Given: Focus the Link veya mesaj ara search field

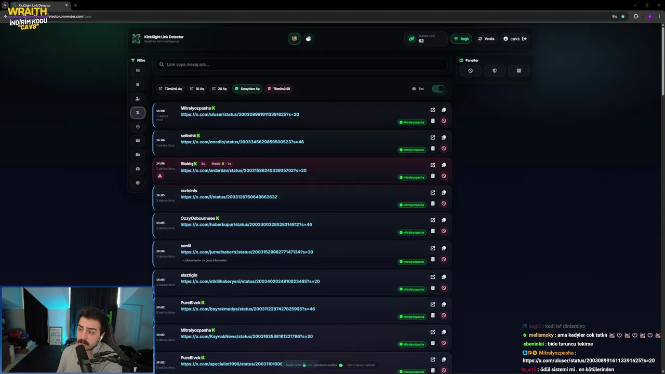Looking at the screenshot, I should [301, 64].
